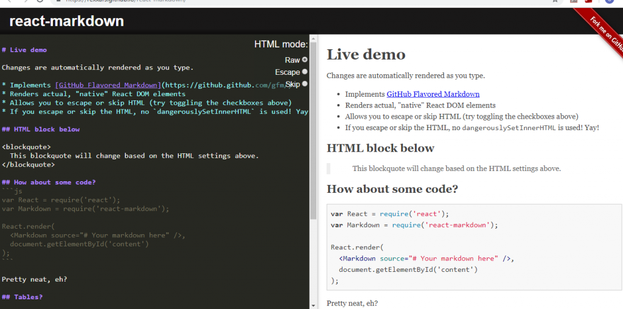Click 'Renders actual, "native" React DOM elements' bullet

pyautogui.click(x=420, y=105)
